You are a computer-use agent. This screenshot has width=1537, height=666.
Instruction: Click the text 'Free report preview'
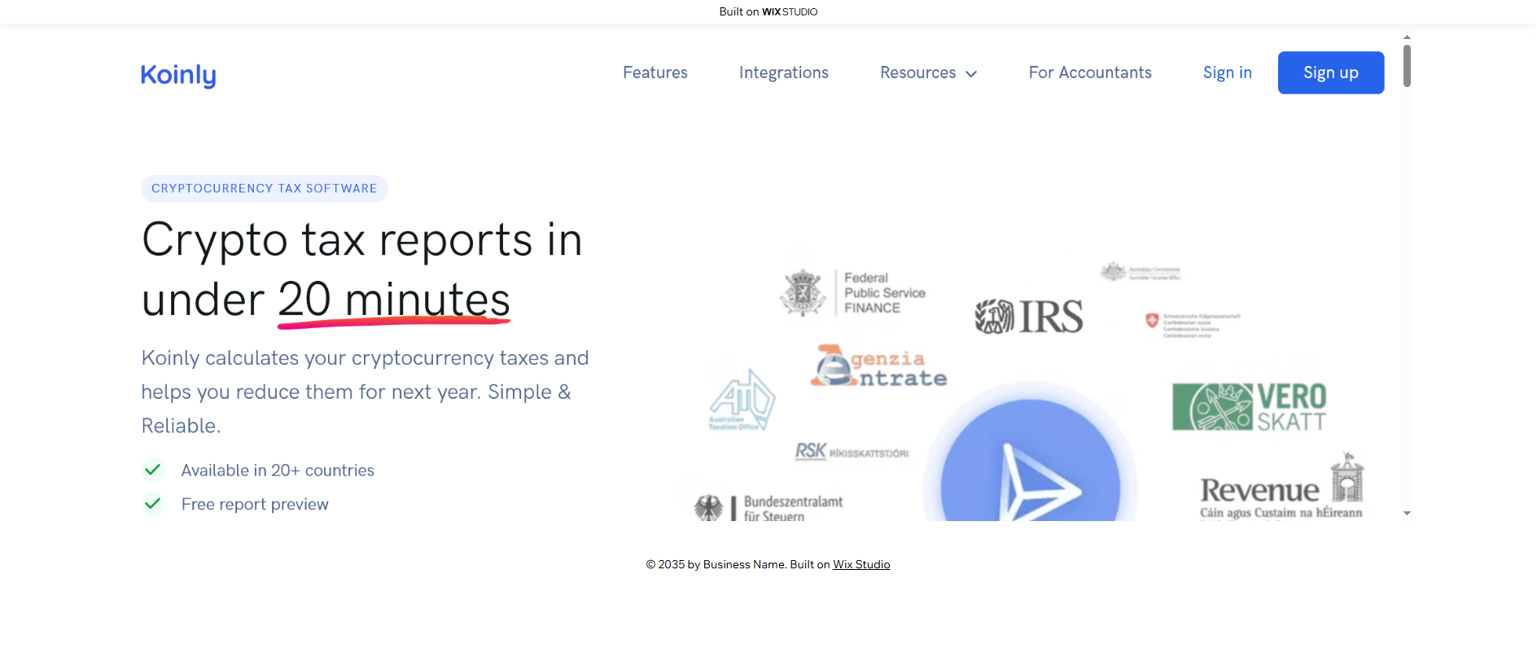[255, 505]
